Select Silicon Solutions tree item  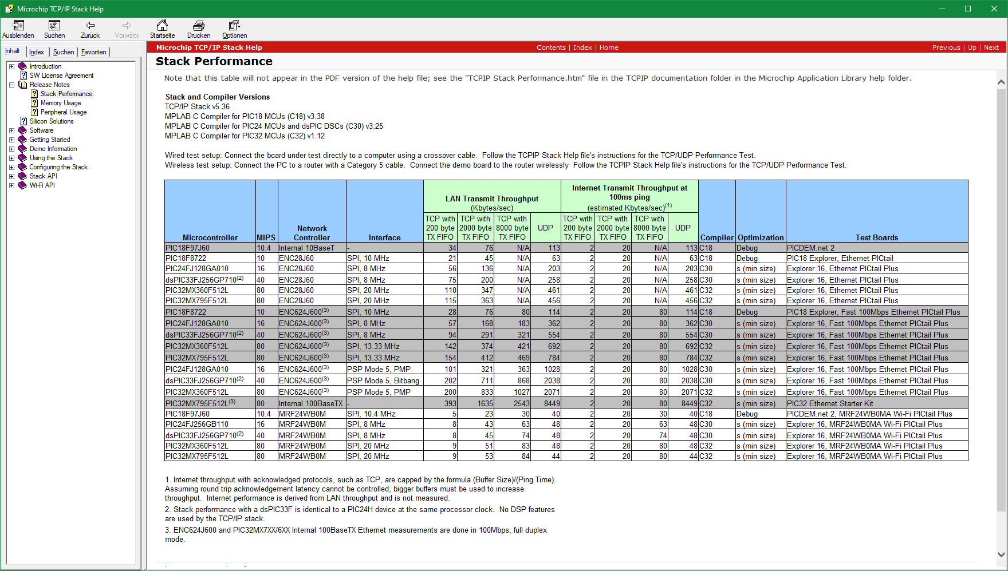pyautogui.click(x=52, y=121)
